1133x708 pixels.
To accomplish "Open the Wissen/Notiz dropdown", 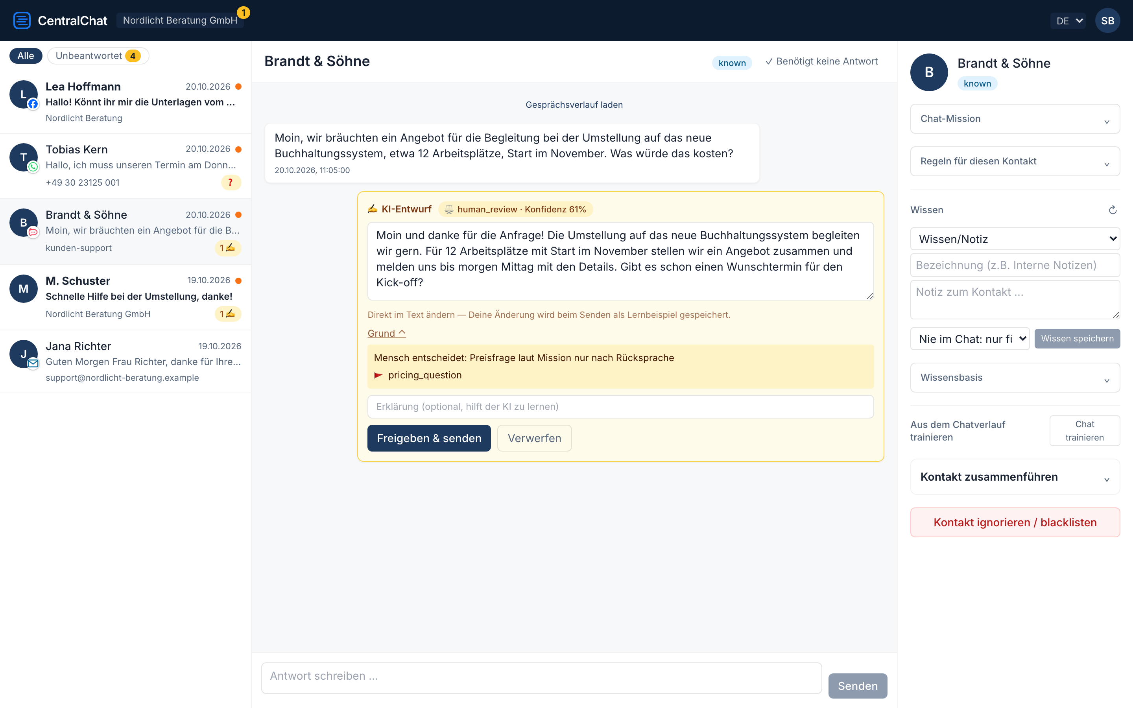I will coord(1015,239).
